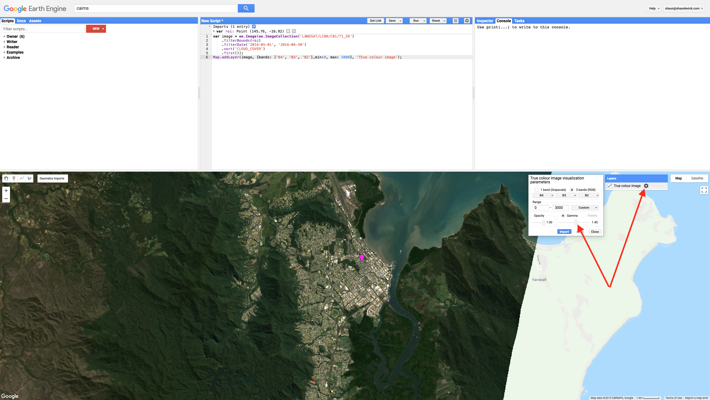Switch to the Tasks tab
The image size is (710, 400).
coord(519,21)
